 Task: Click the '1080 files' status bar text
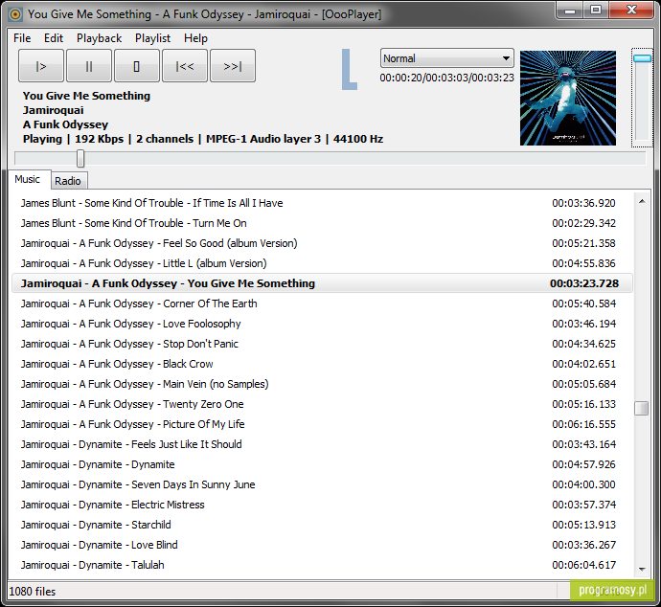pos(33,592)
